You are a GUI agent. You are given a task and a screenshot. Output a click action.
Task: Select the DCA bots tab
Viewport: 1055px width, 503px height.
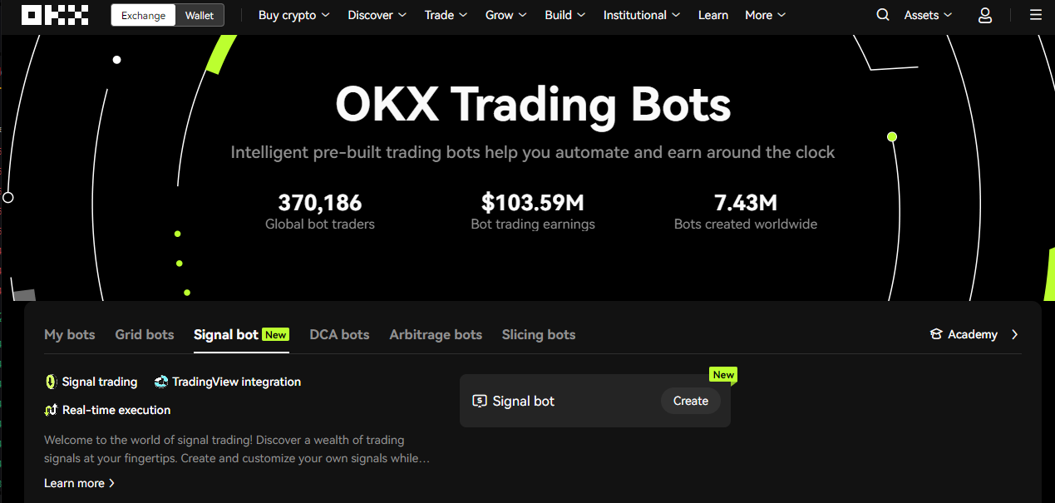(339, 334)
